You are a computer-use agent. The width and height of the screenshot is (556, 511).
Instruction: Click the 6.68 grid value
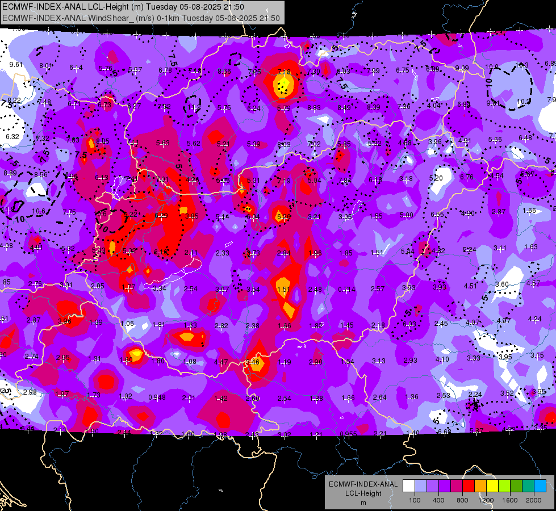[x=444, y=432]
